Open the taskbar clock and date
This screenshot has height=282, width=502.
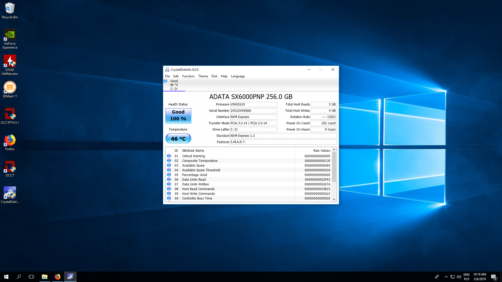click(x=480, y=277)
